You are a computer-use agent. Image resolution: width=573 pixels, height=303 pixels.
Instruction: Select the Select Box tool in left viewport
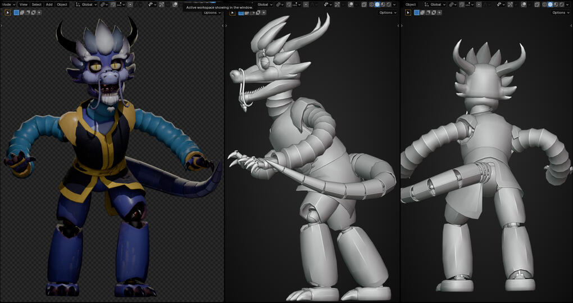[8, 12]
